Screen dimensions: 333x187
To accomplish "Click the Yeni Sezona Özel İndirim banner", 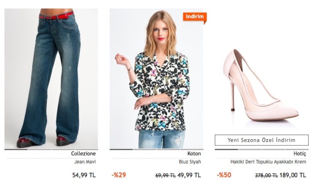I will 262,140.
